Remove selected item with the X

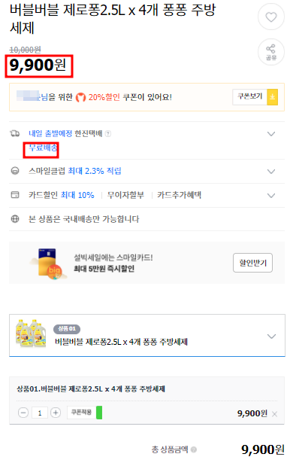point(274,414)
